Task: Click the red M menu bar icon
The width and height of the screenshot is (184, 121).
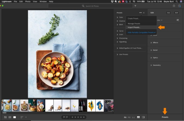Action: point(123,2)
